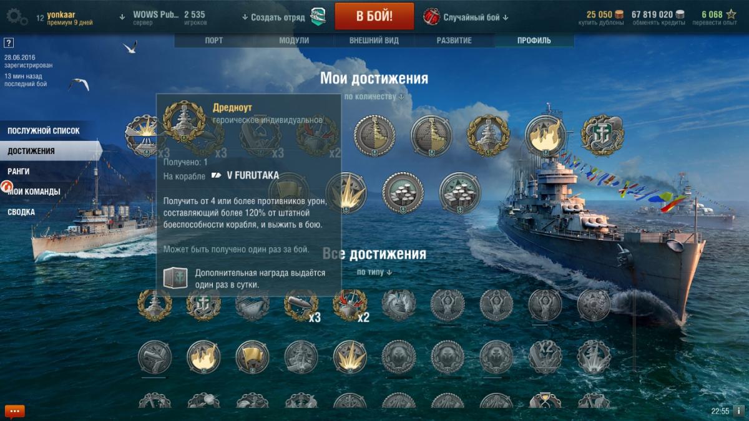749x421 pixels.
Task: Expand the Случайный бой battle type dropdown
Action: click(x=476, y=17)
